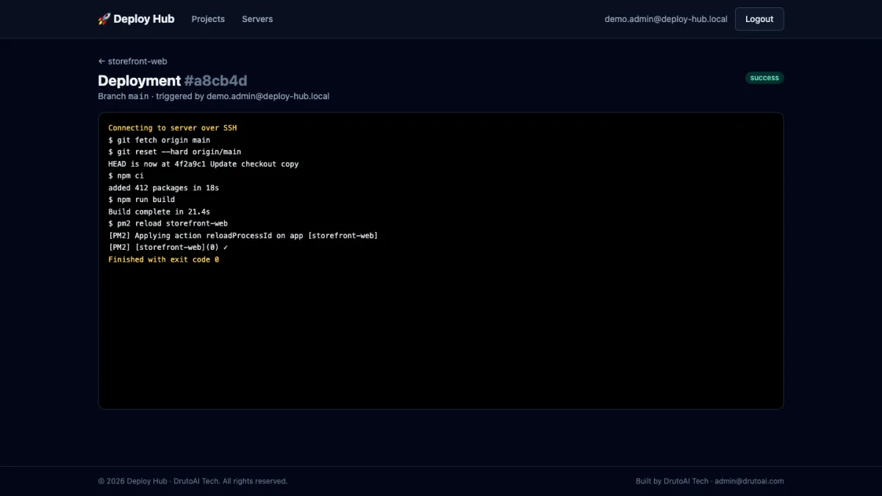Viewport: 882px width, 496px height.
Task: Click 'Finished with exit code 0' line
Action: click(164, 259)
